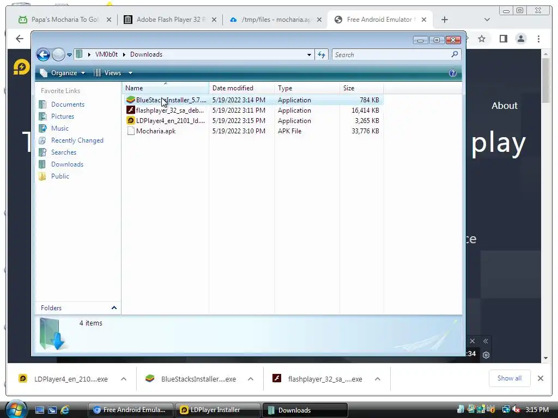Open Public favorite link
The width and height of the screenshot is (558, 418).
tap(60, 176)
